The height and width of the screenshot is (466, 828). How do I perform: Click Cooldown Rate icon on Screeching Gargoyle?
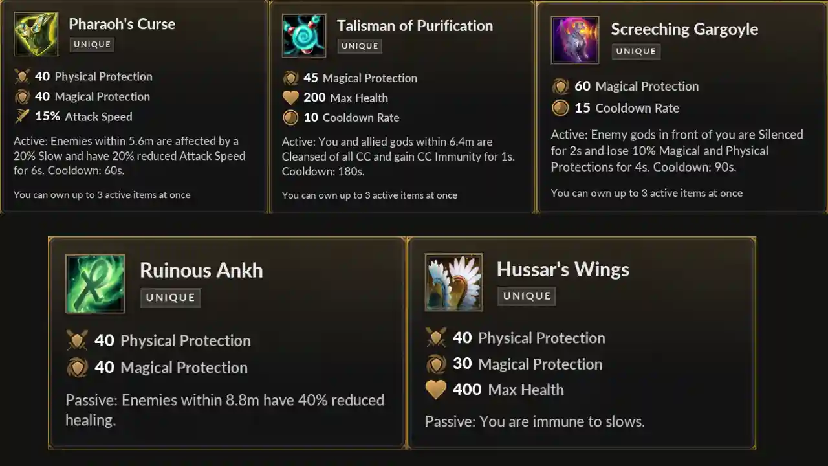[x=560, y=108]
